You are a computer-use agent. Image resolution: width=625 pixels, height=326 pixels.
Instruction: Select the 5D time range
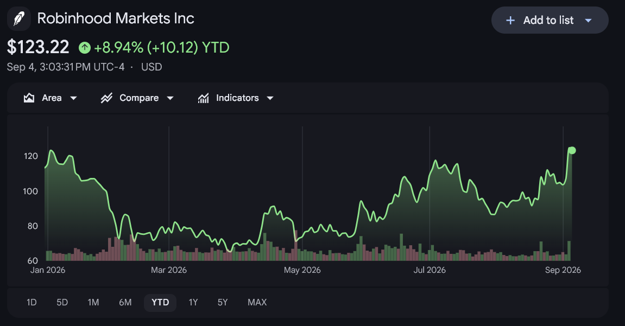[62, 303]
